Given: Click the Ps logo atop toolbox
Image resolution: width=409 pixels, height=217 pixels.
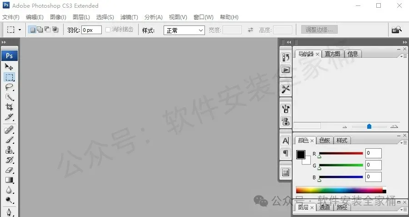Looking at the screenshot, I should coord(10,56).
